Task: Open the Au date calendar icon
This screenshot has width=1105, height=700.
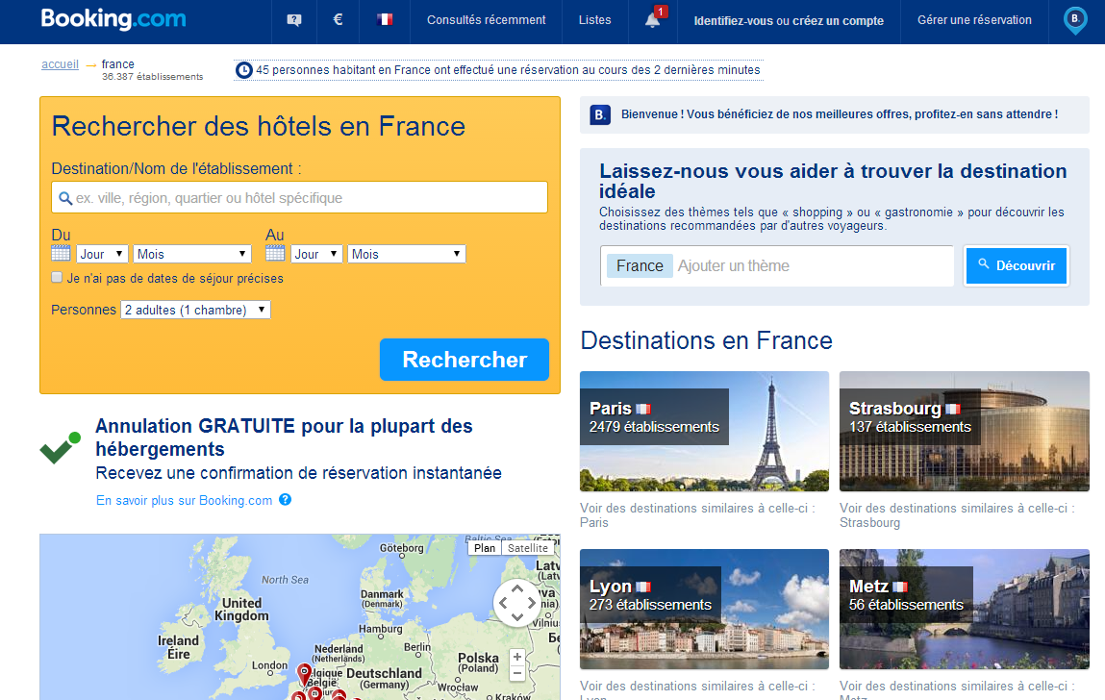Action: tap(276, 254)
